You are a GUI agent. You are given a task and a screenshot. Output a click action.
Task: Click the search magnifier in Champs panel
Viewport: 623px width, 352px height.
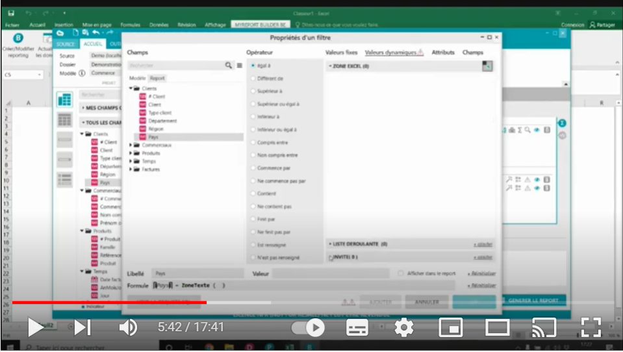229,66
